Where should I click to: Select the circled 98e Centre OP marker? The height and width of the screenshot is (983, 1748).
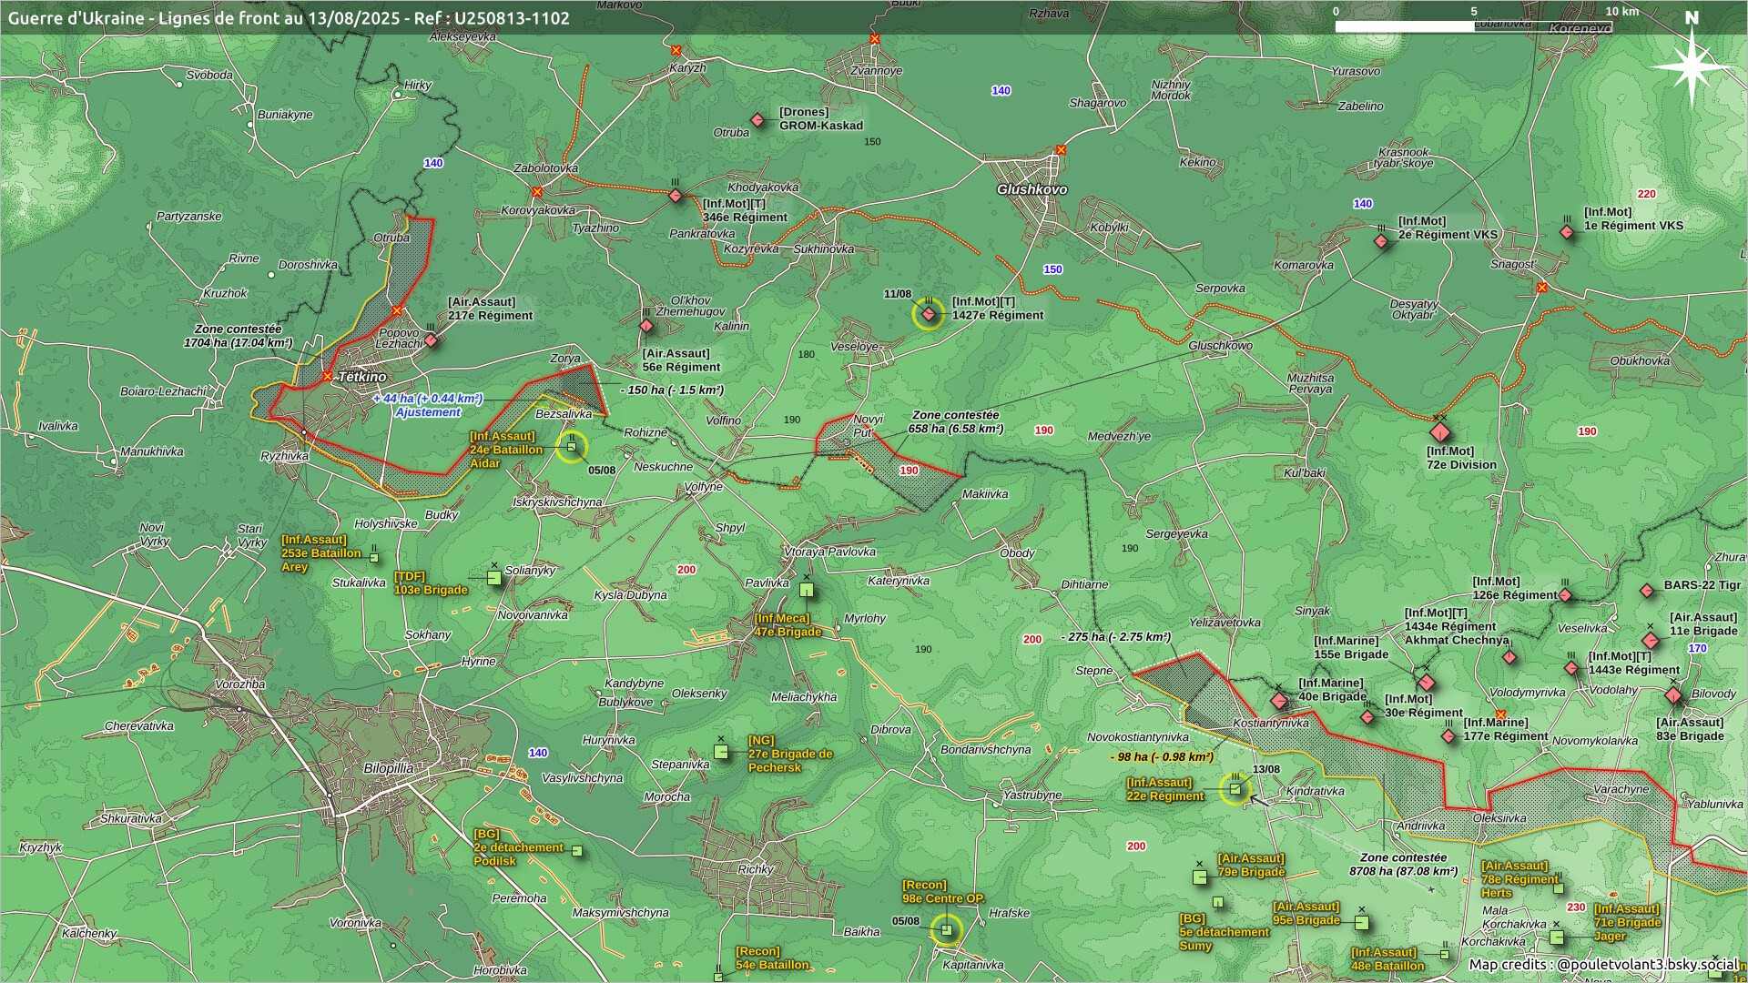946,929
